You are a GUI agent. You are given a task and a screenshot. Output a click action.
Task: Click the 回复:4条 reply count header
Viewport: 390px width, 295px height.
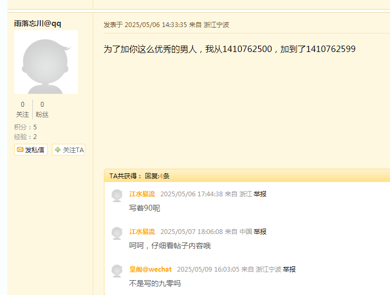(x=157, y=176)
